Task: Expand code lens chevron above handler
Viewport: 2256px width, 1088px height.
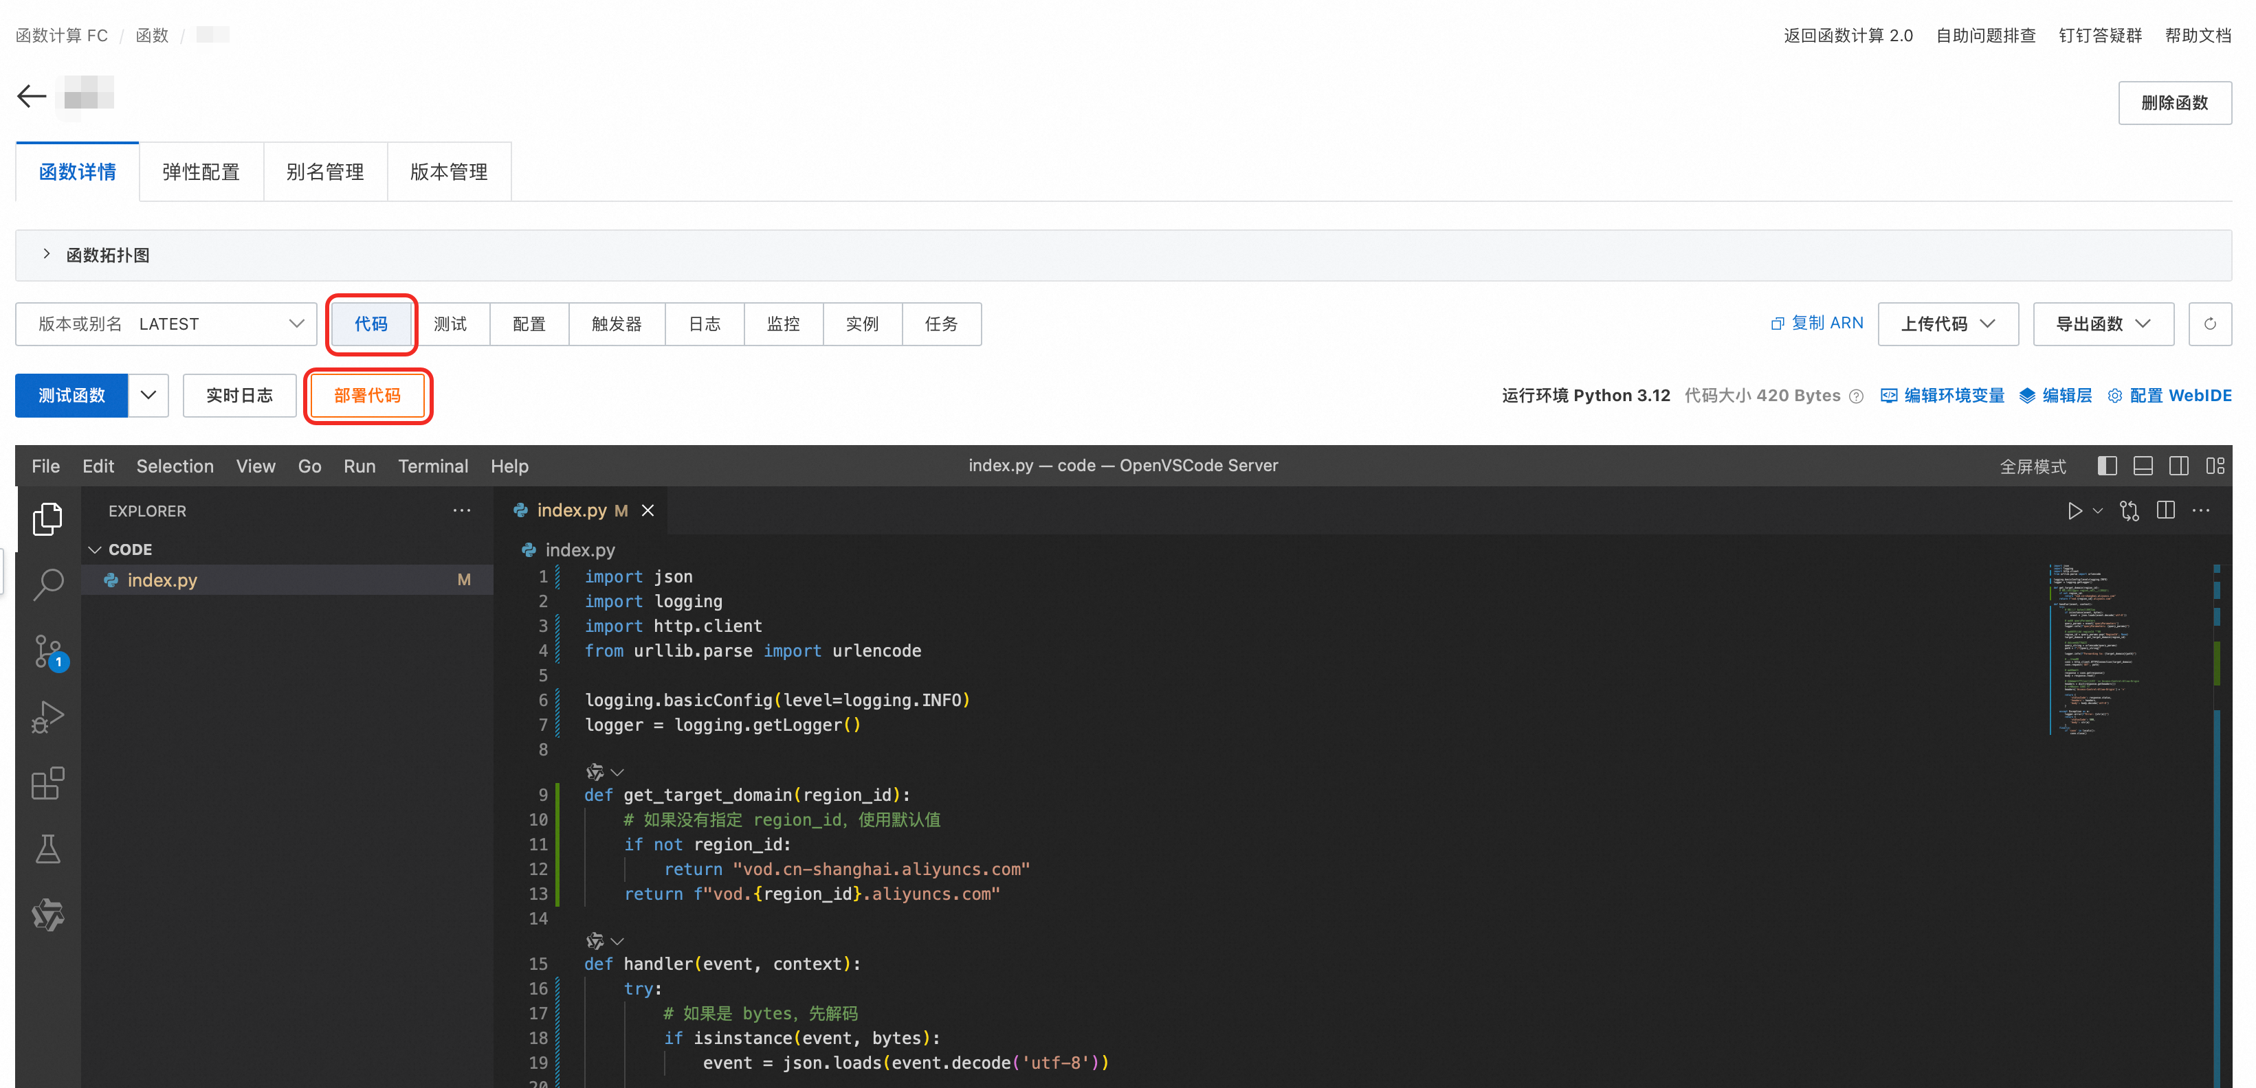Action: click(x=617, y=941)
